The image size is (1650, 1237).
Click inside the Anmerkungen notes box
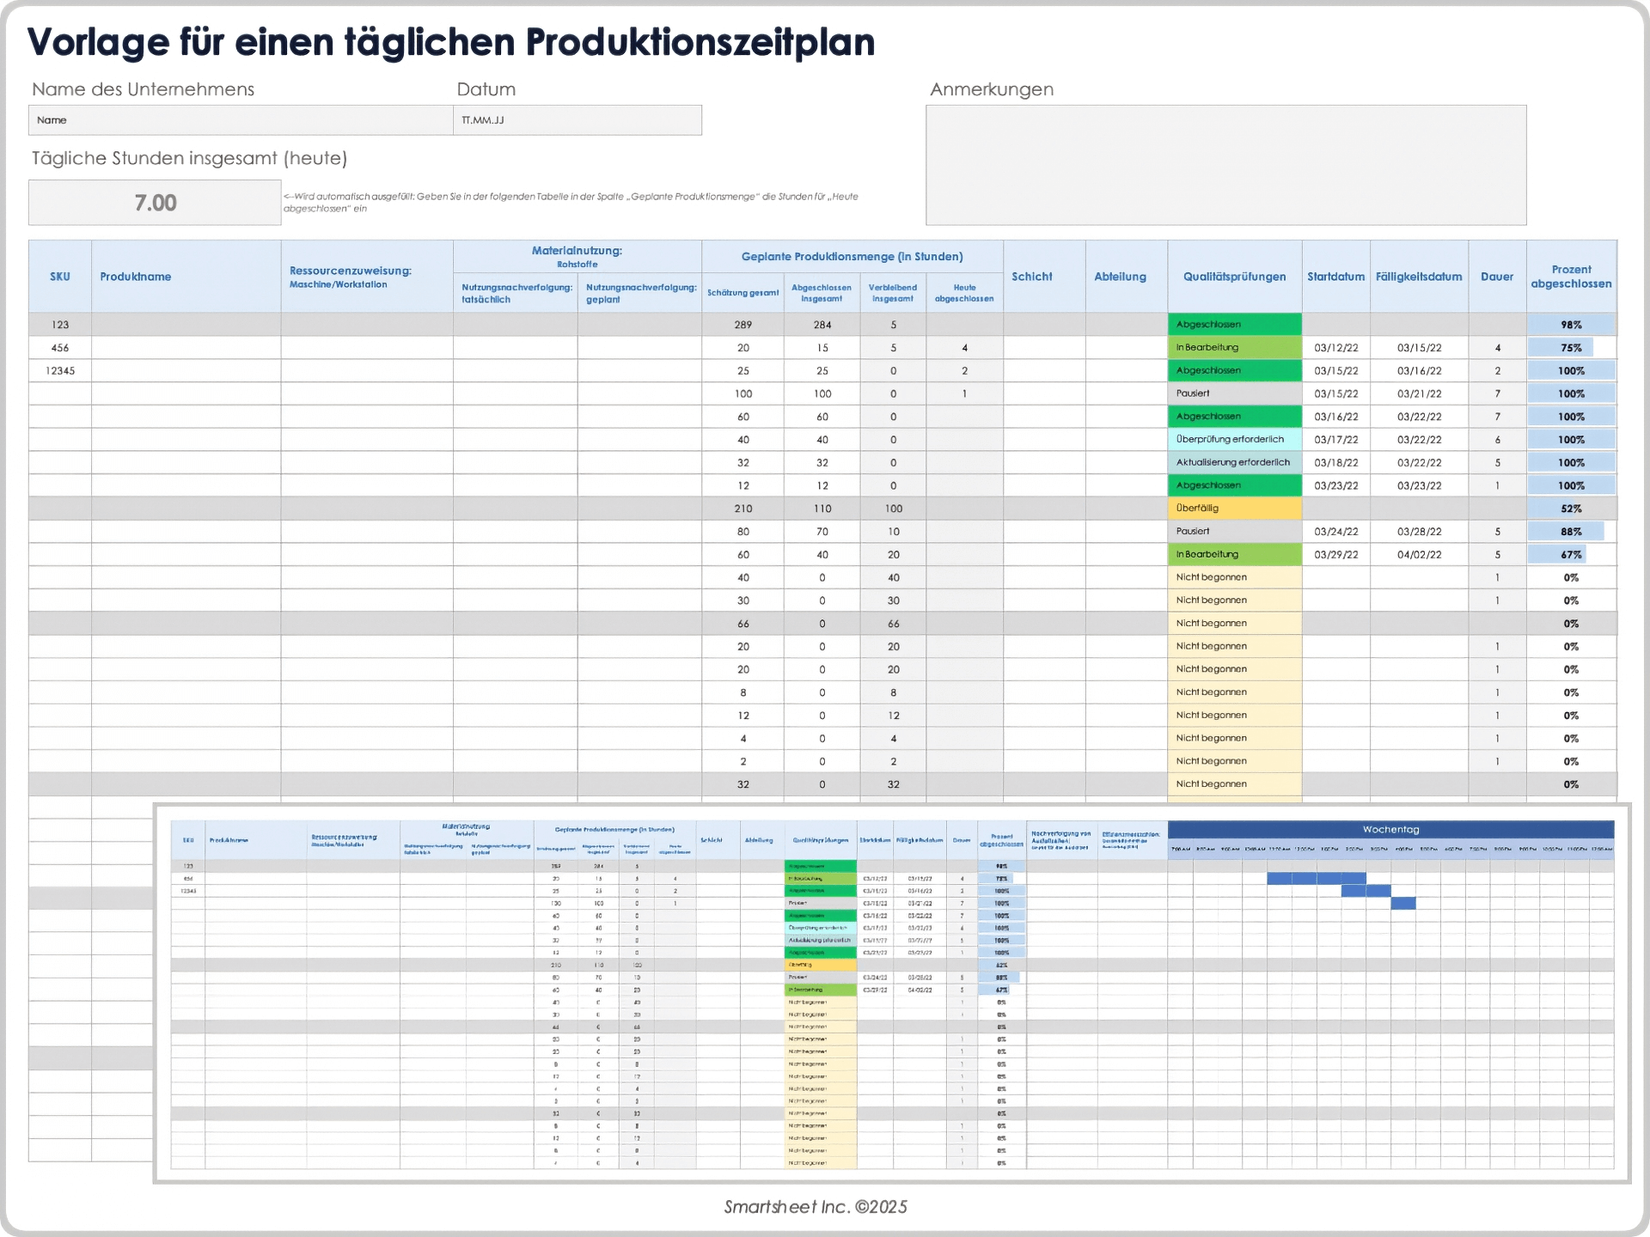tap(1226, 163)
